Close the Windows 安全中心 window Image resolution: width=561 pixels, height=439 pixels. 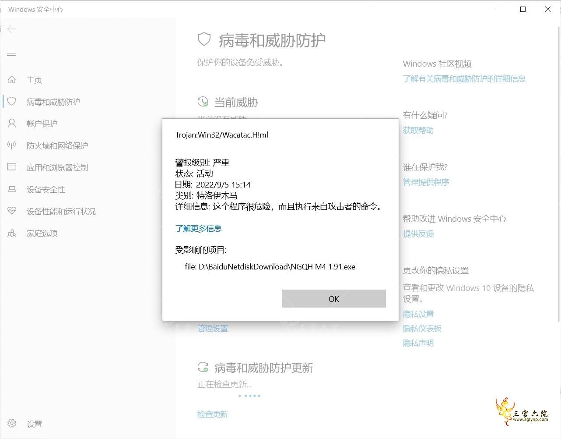548,9
